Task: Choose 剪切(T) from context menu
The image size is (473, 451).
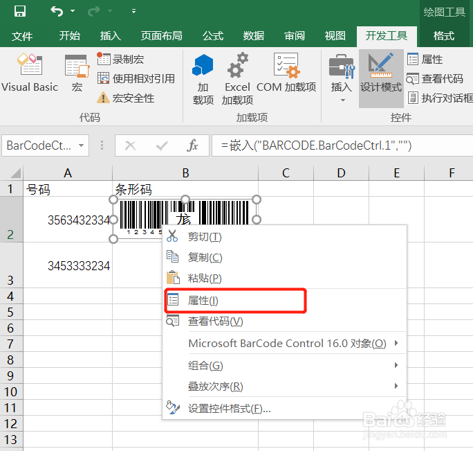Action: pos(284,237)
